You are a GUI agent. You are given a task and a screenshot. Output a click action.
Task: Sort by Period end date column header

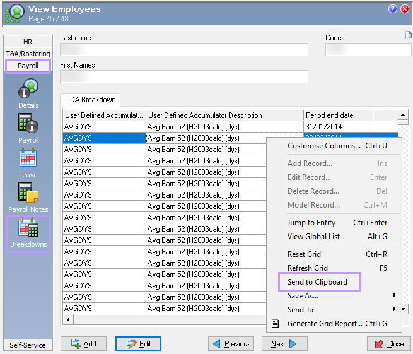click(x=338, y=115)
